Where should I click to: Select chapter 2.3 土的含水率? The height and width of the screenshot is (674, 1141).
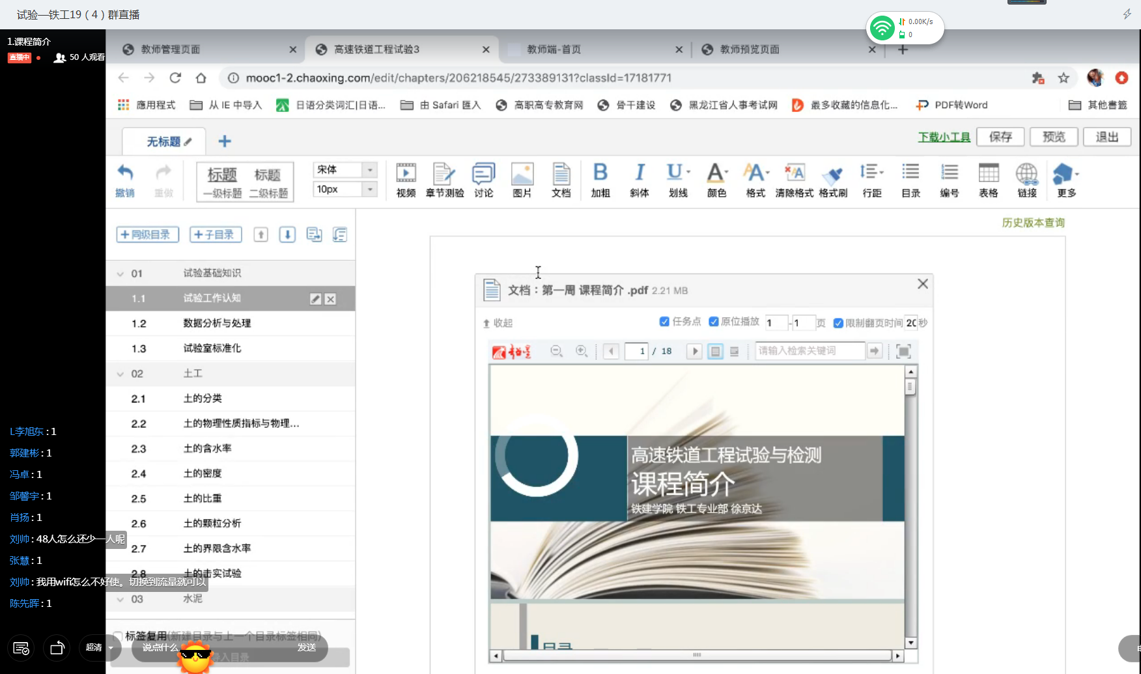(207, 449)
